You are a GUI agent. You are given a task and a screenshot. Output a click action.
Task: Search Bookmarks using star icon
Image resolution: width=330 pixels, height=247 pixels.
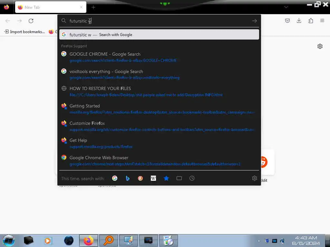(166, 178)
